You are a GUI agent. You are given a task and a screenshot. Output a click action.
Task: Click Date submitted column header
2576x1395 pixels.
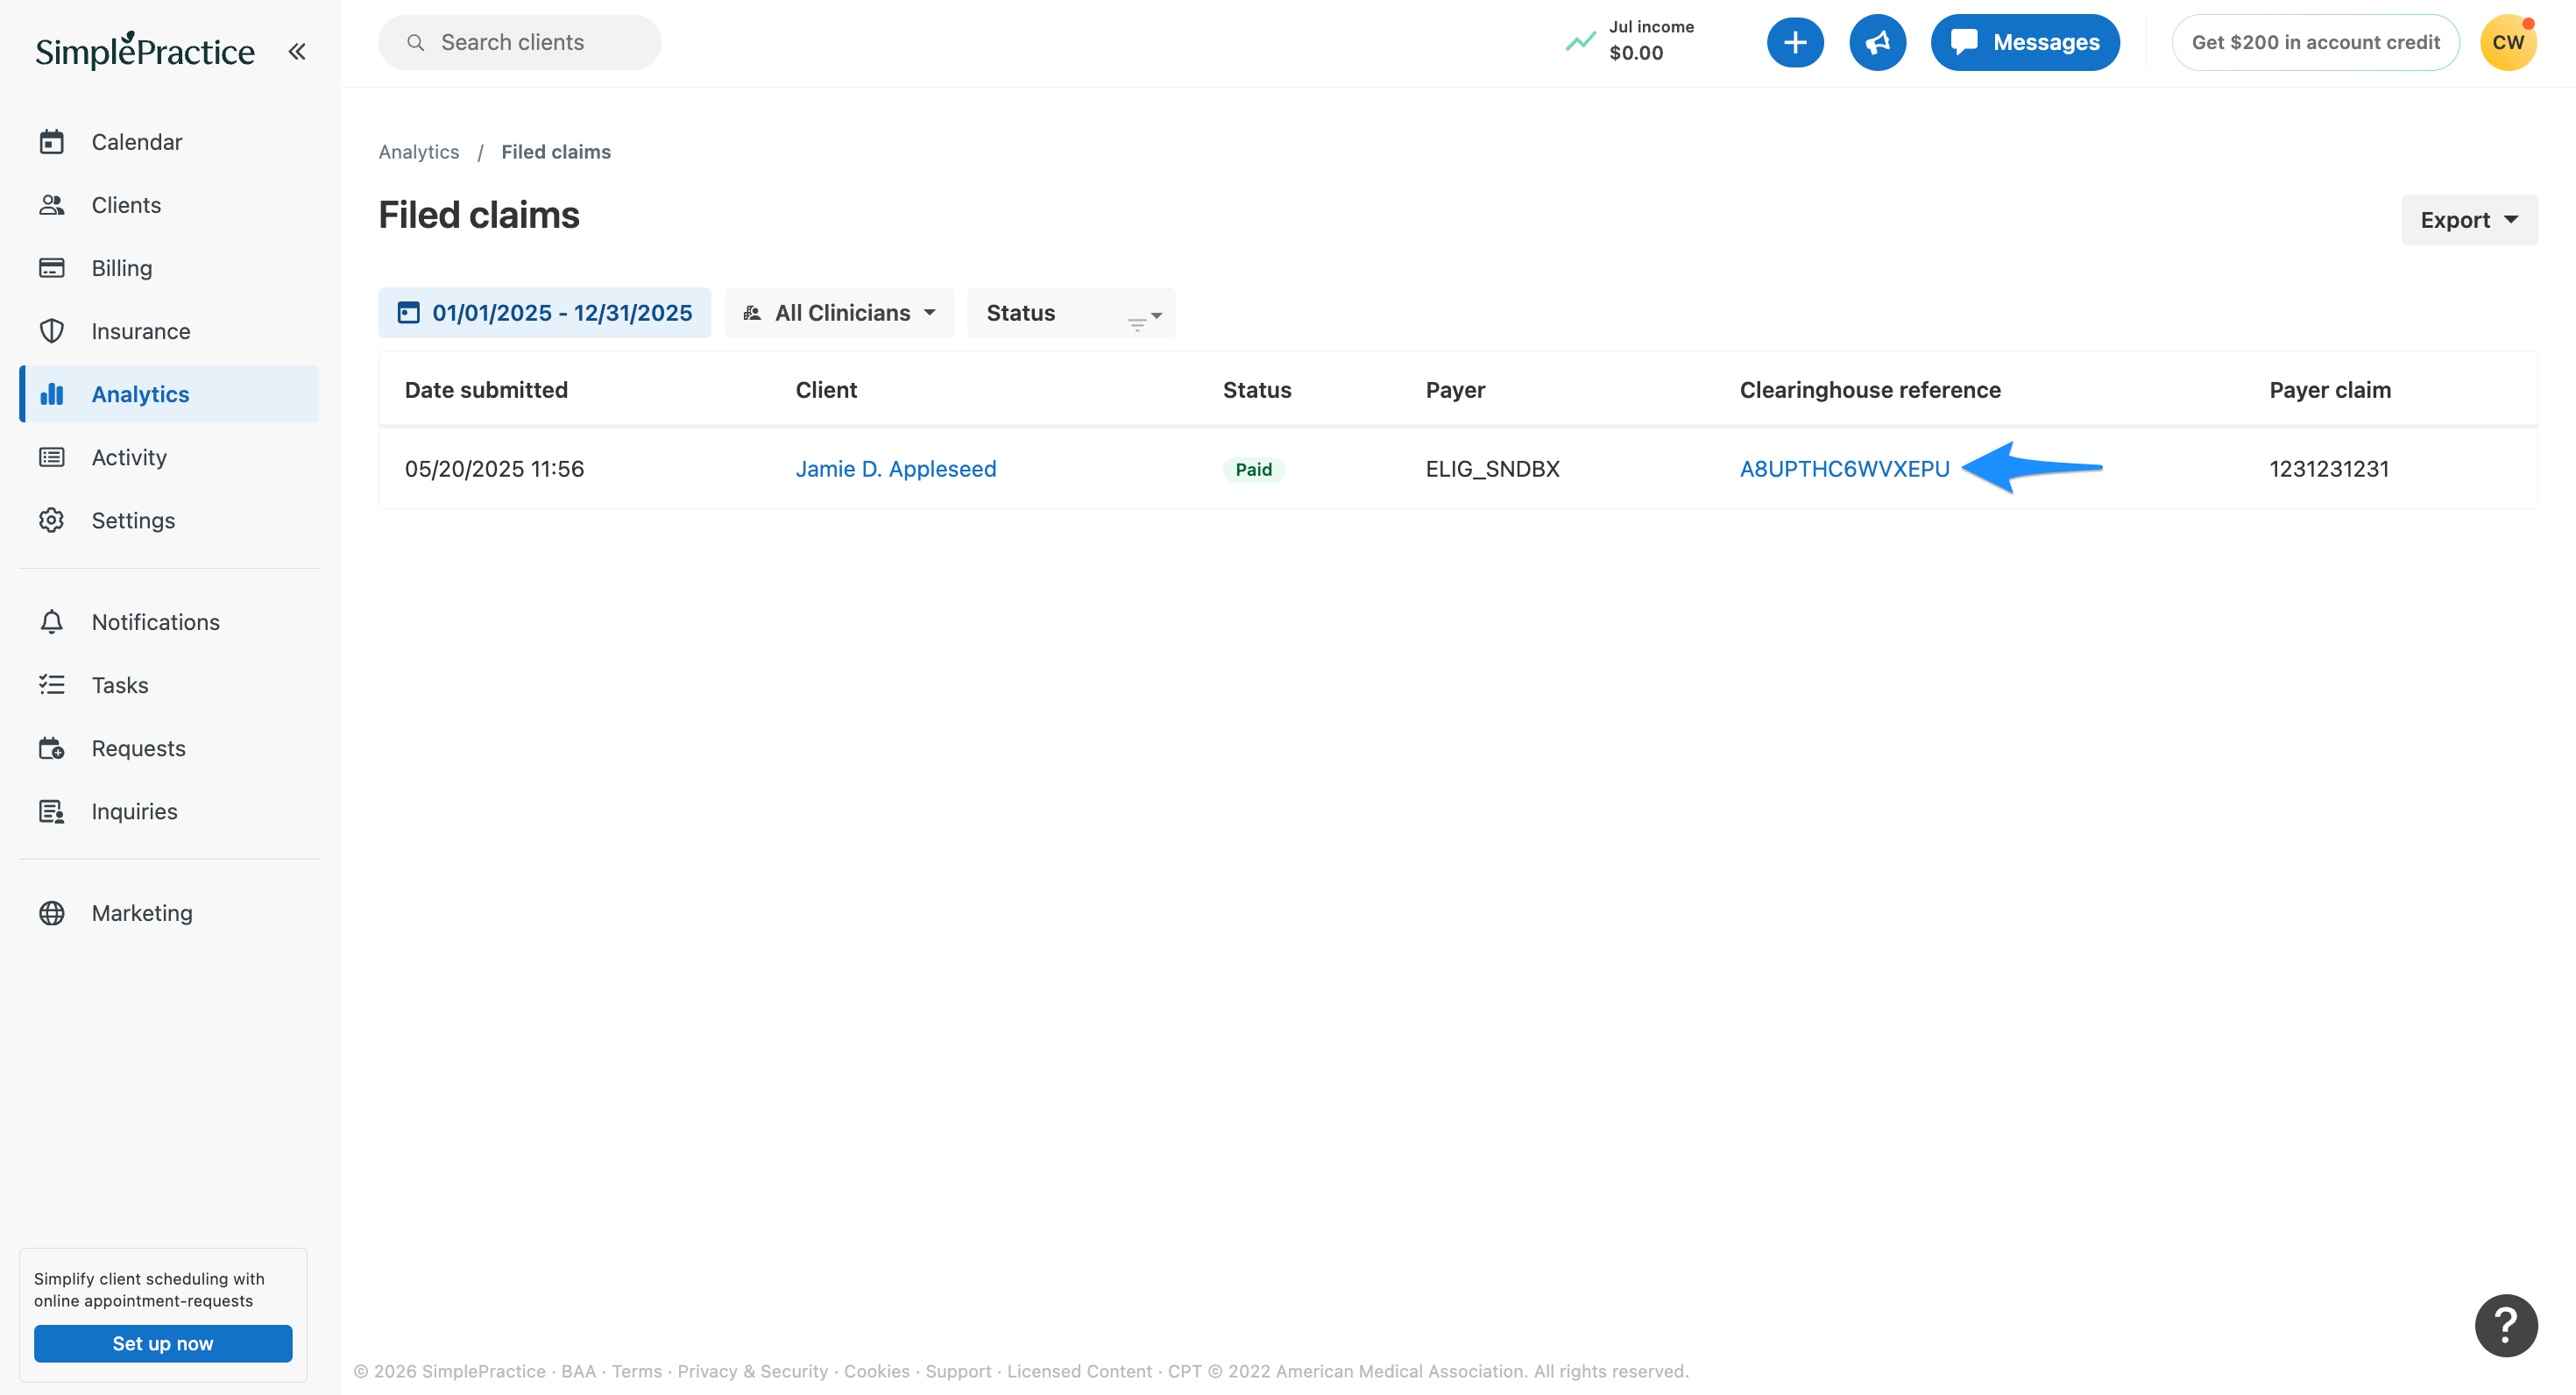[486, 390]
